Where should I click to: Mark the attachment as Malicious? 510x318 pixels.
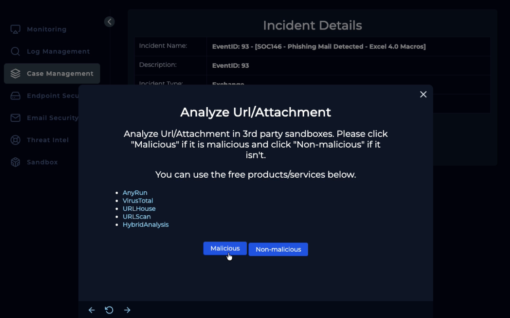(x=225, y=248)
